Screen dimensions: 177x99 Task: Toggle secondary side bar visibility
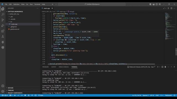(x=157, y=4)
